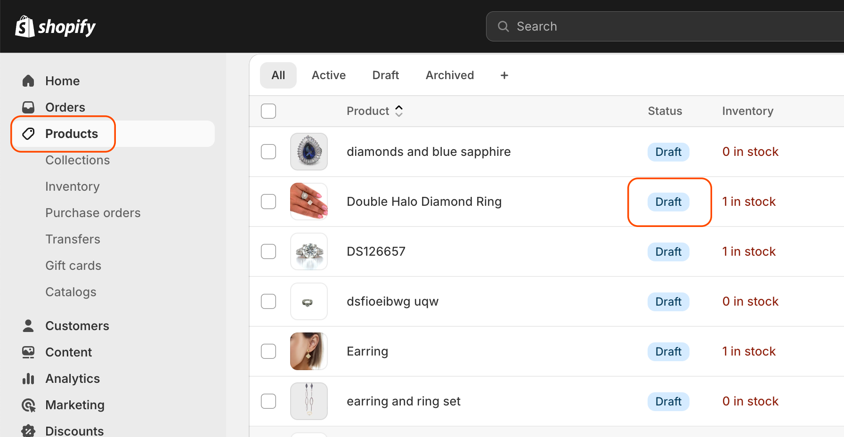The width and height of the screenshot is (844, 437).
Task: Open the Archived products tab
Action: tap(449, 75)
